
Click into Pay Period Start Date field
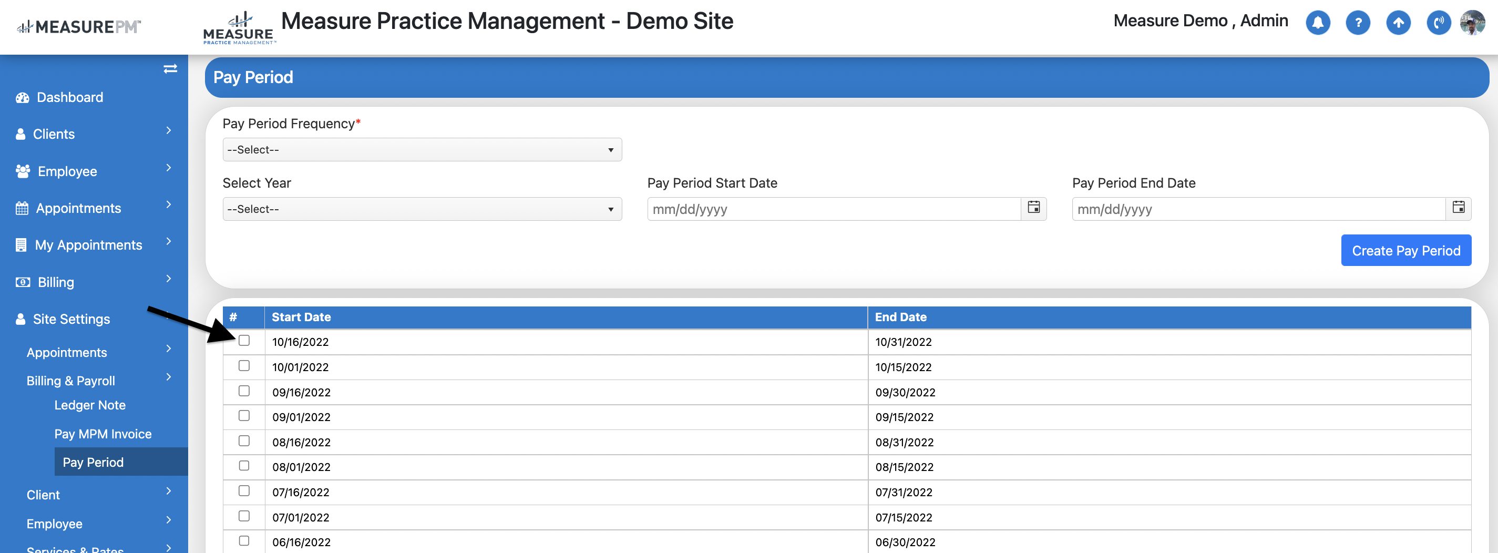tap(834, 209)
